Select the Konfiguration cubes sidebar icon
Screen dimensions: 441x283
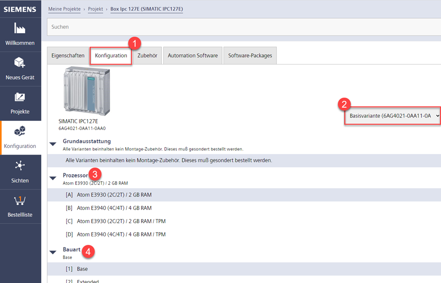pyautogui.click(x=20, y=131)
